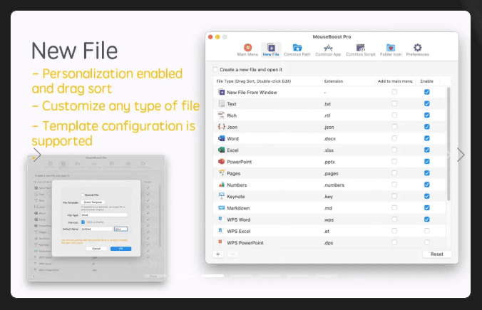Select the first carousel page indicator
The height and width of the screenshot is (310, 482).
[212, 276]
